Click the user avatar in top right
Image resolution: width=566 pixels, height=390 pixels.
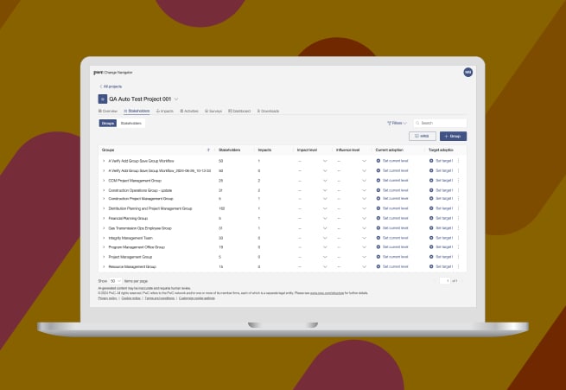click(467, 73)
